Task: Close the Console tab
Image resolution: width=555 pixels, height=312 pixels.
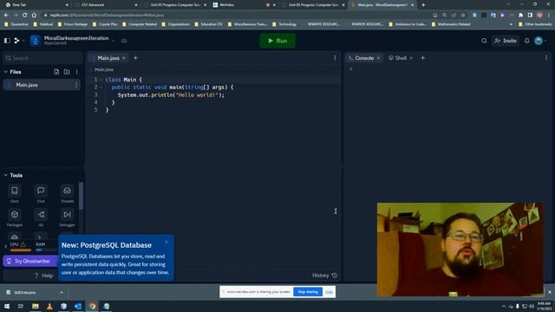Action: 379,58
